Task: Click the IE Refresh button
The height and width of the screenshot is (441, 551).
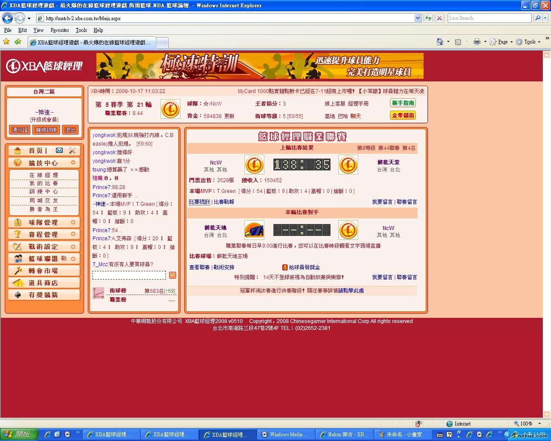Action: 428,18
